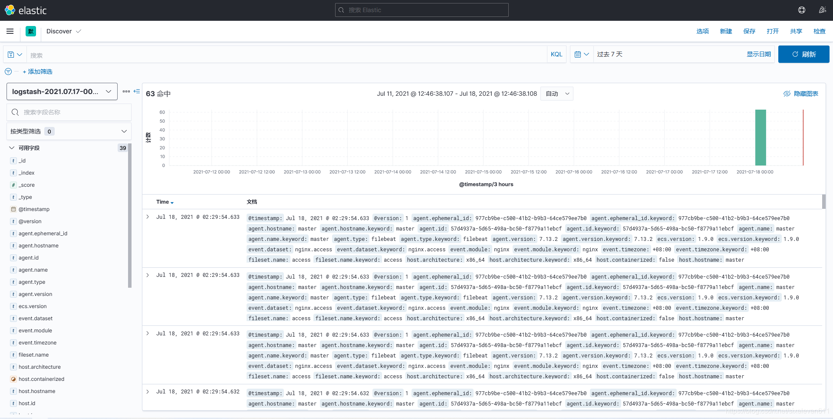Image resolution: width=833 pixels, height=419 pixels.
Task: Open index pattern options ellipsis menu
Action: pyautogui.click(x=126, y=91)
